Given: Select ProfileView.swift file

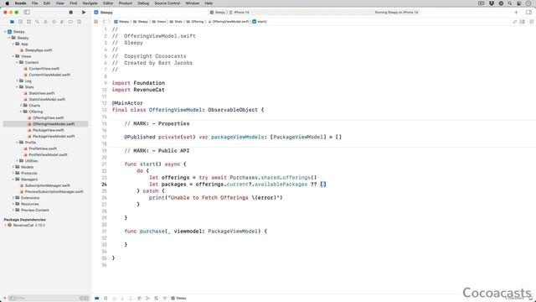Looking at the screenshot, I should tap(43, 148).
